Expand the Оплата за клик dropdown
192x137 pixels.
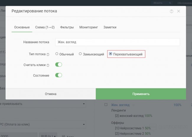pos(43,124)
